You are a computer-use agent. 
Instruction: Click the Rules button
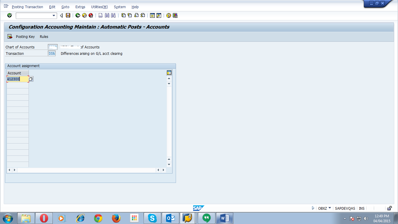pos(44,36)
